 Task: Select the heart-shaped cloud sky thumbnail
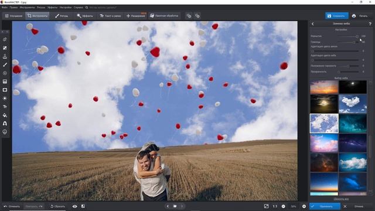click(353, 104)
